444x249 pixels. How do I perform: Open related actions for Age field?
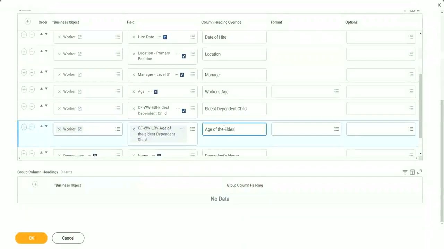(150, 91)
